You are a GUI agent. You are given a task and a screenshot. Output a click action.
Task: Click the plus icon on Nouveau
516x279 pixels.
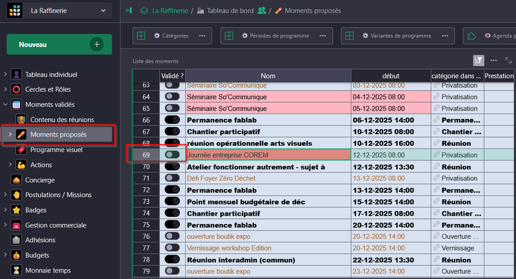pyautogui.click(x=96, y=45)
